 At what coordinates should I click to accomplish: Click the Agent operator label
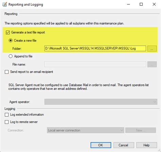point(20,102)
